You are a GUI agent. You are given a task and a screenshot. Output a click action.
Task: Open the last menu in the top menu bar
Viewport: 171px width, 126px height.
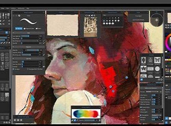pos(28,8)
